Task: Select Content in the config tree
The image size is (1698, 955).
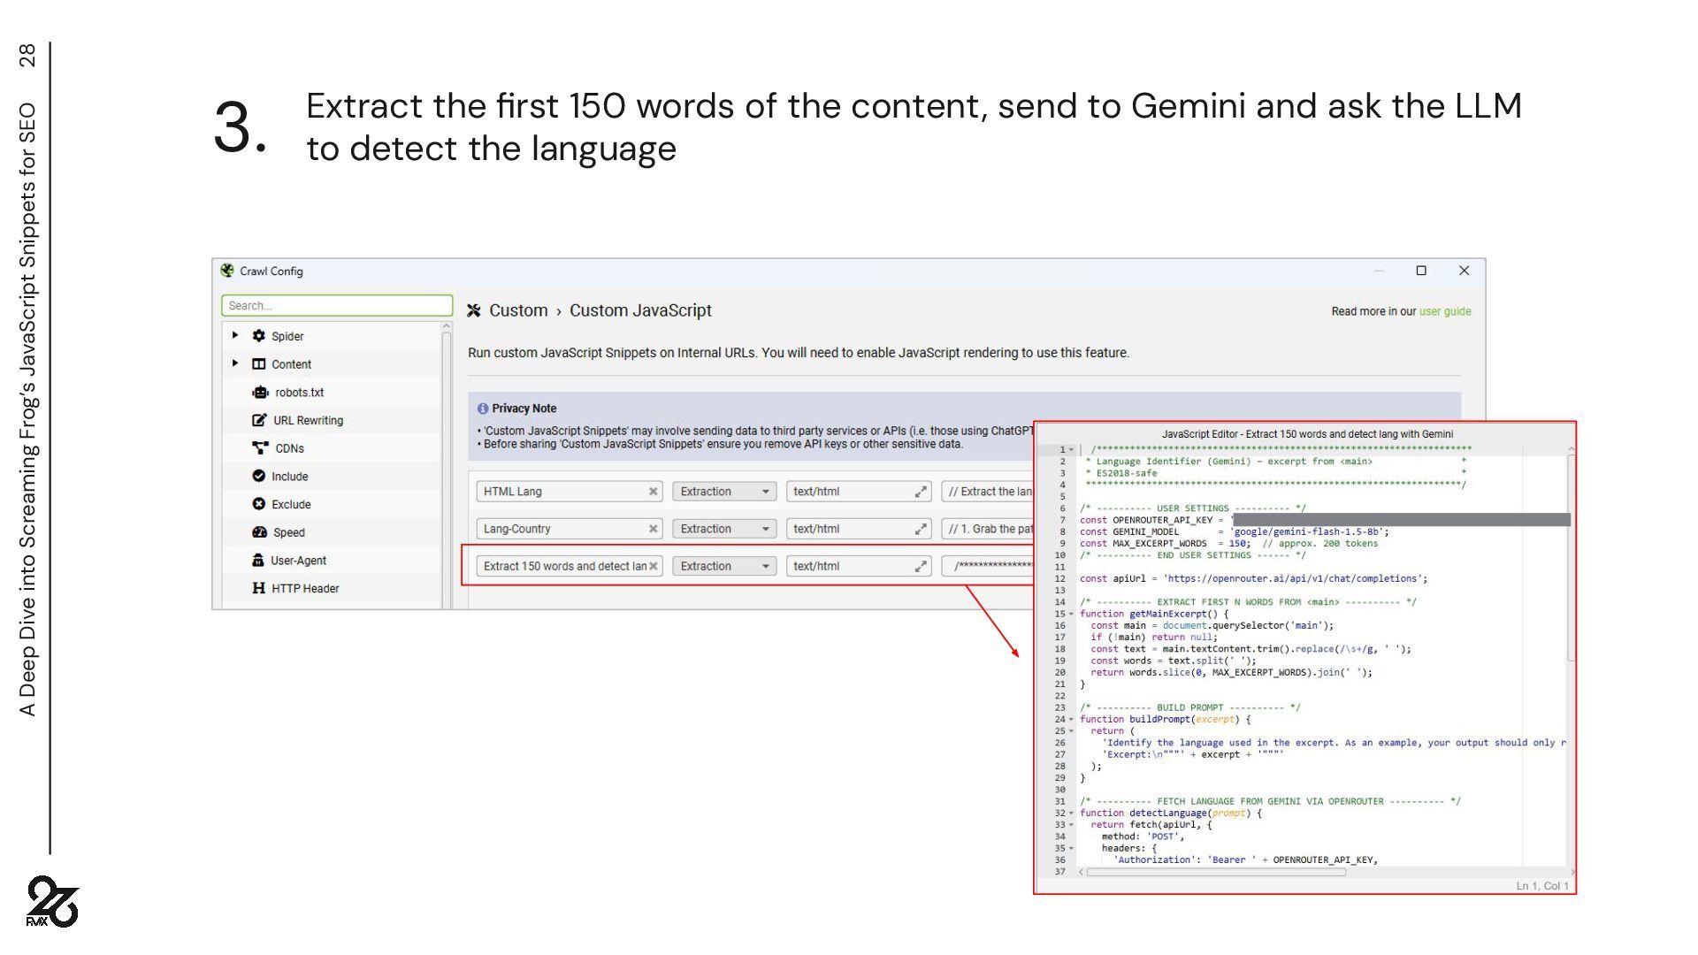Action: [x=291, y=364]
